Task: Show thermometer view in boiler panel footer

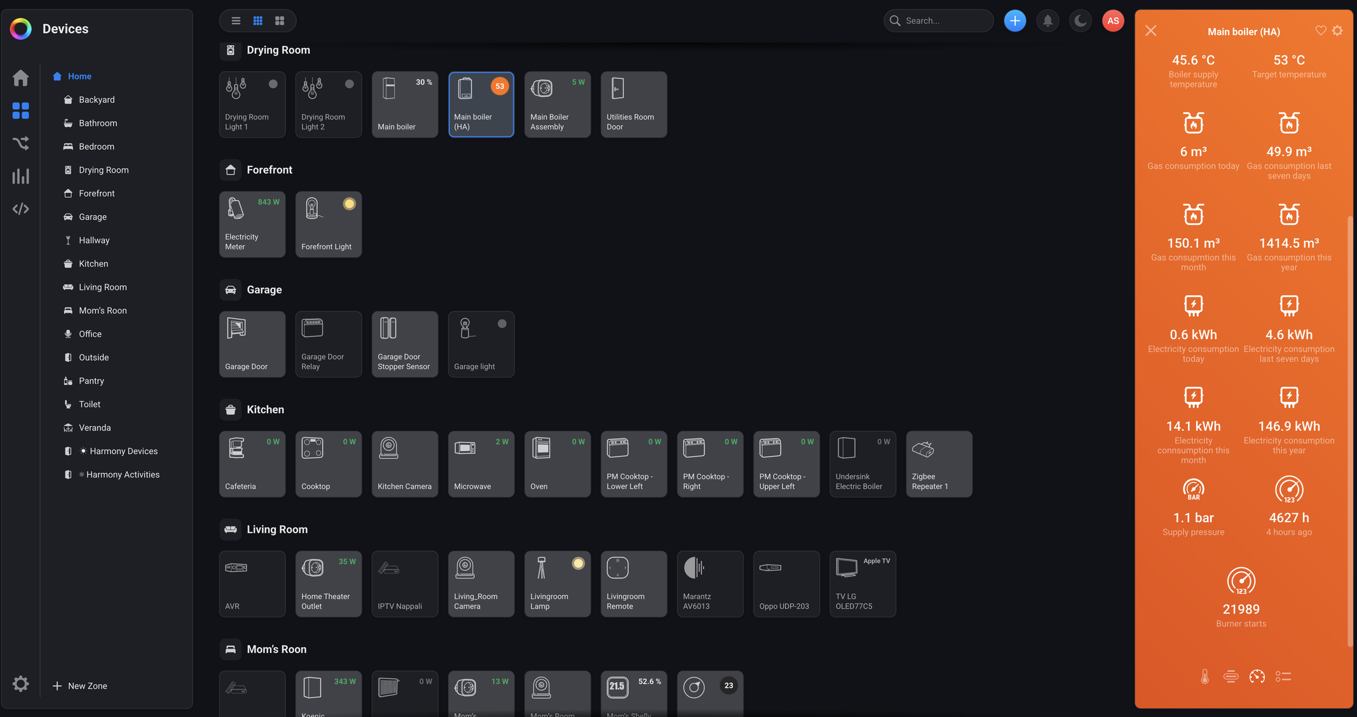Action: (1204, 676)
